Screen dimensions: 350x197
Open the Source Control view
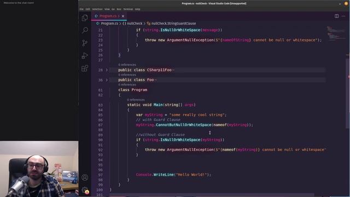(85, 43)
